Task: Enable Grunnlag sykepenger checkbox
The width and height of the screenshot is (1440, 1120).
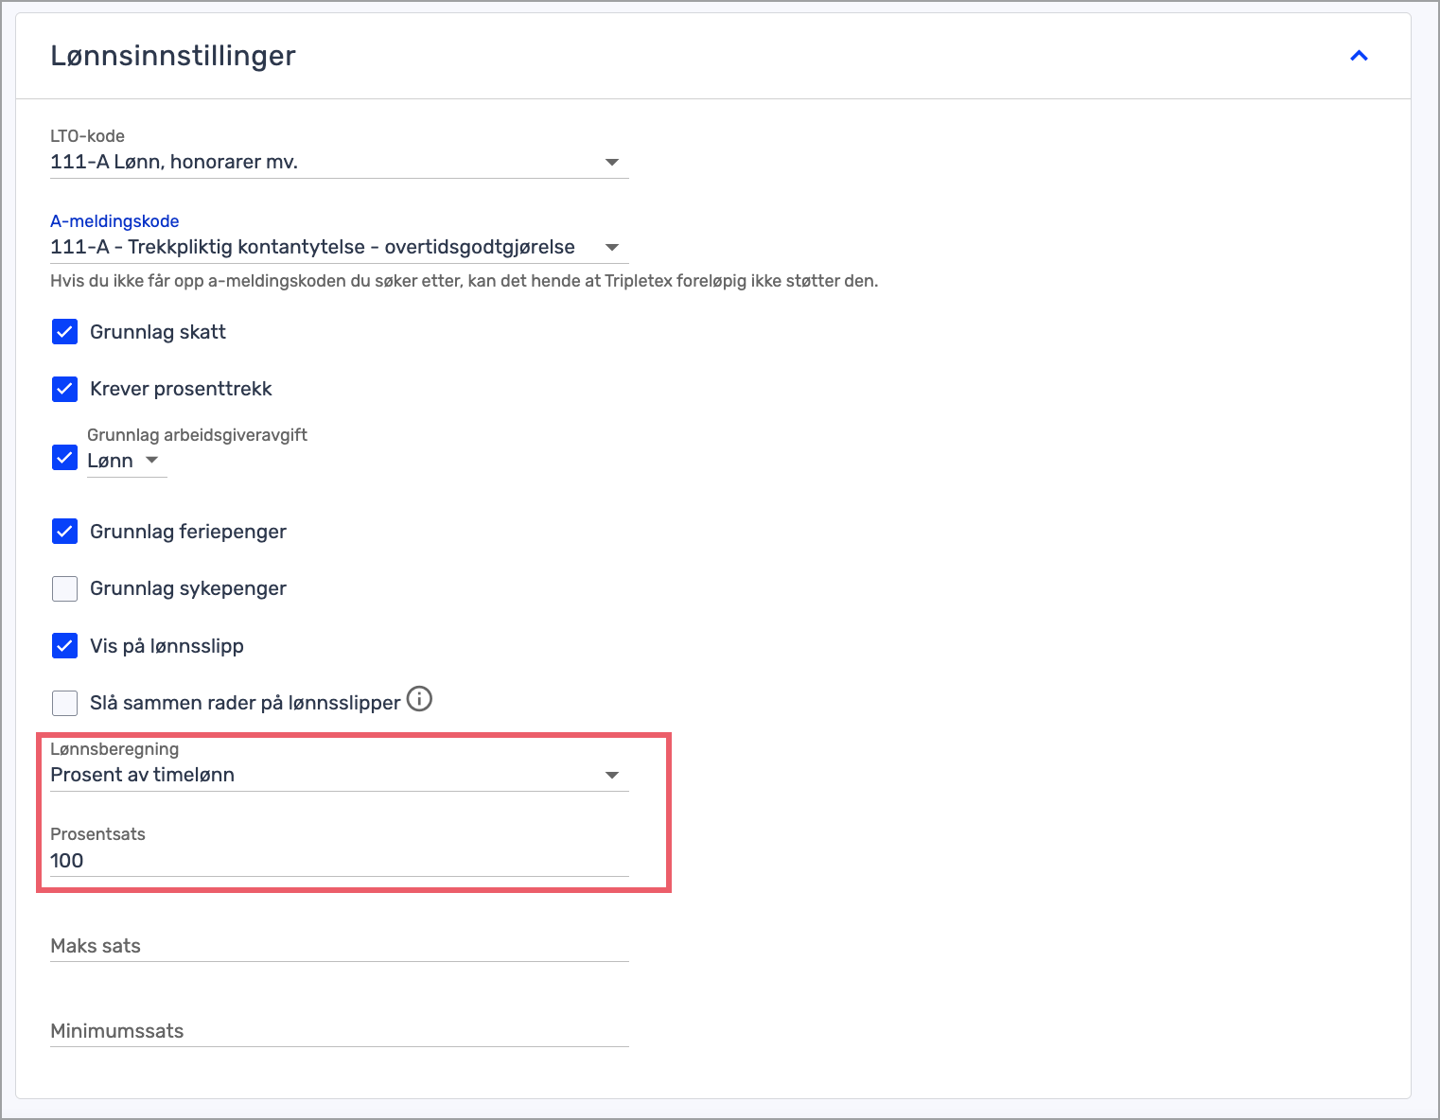Action: click(64, 588)
